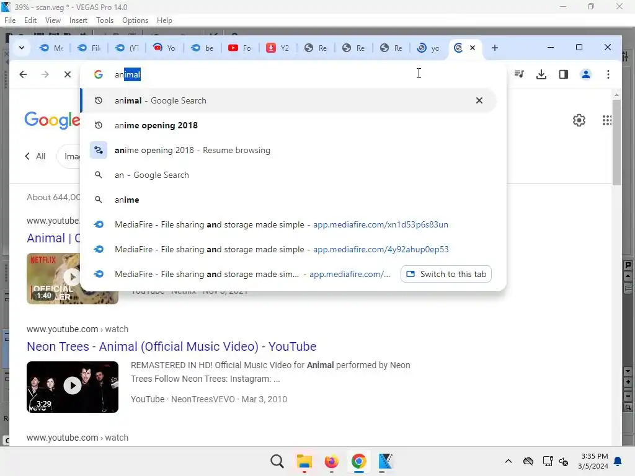Open File Explorer from taskbar

[x=304, y=461]
